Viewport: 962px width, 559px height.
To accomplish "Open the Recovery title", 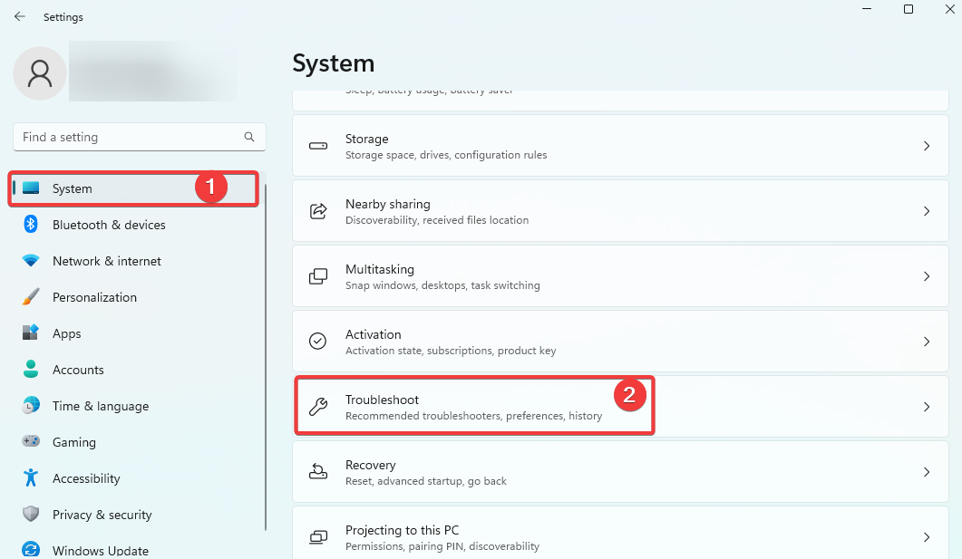I will tap(371, 465).
